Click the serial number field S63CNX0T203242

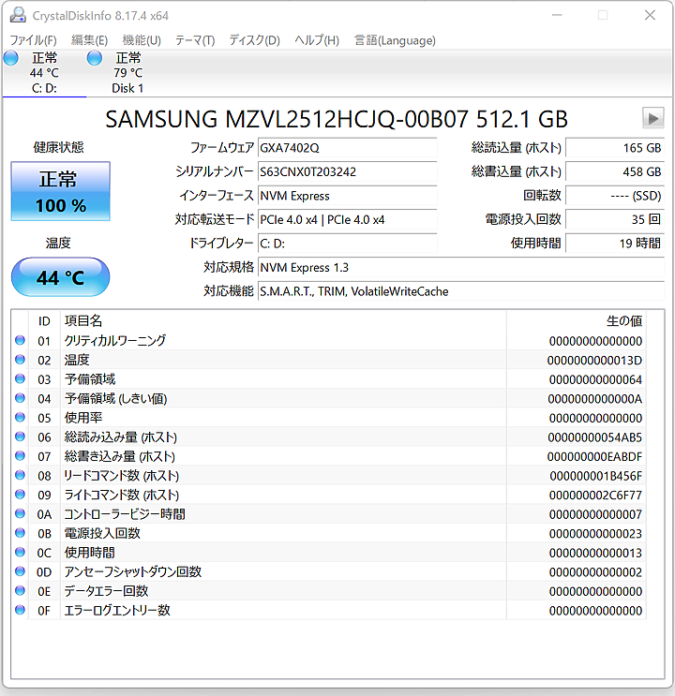(x=347, y=171)
